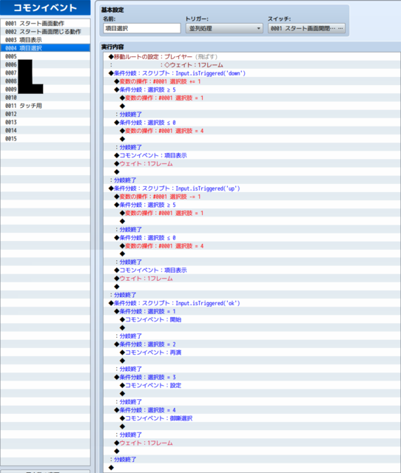Image resolution: width=401 pixels, height=473 pixels.
Task: Select the highlighted 0004 項目選択 entry
Action: coord(45,48)
